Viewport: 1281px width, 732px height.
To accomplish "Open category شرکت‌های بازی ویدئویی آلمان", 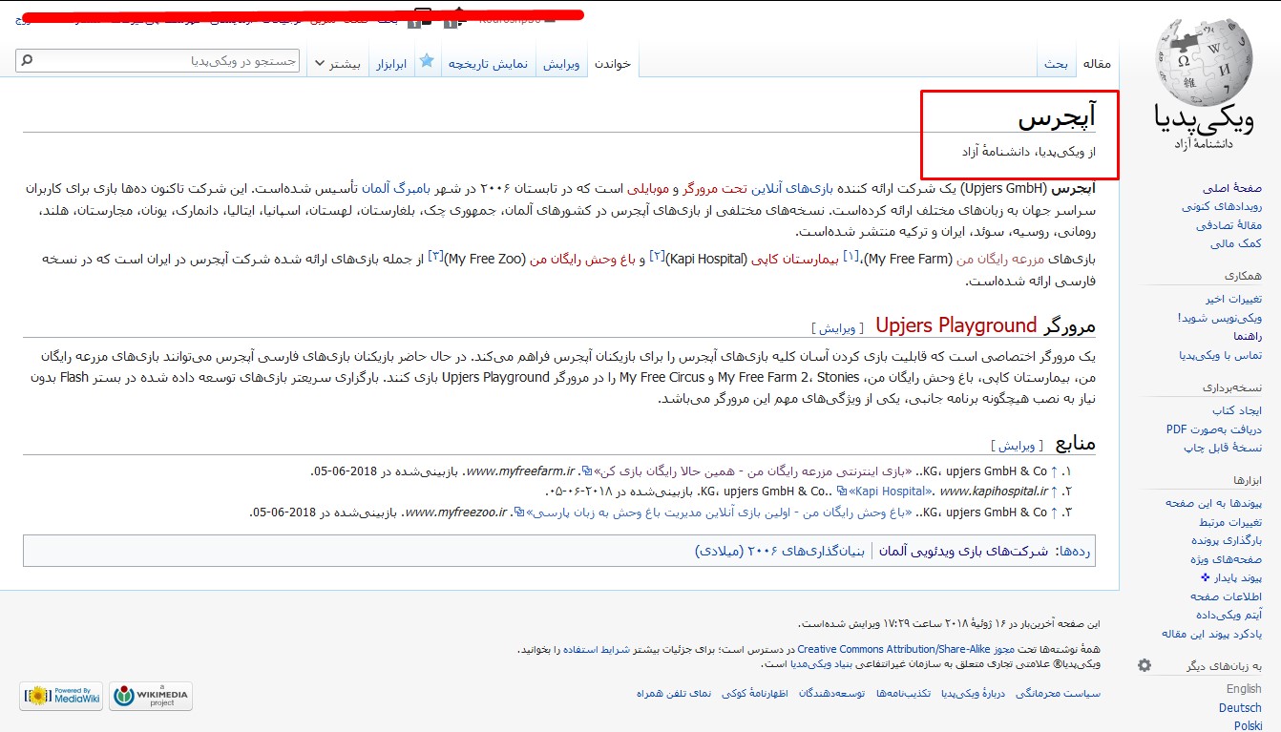I will 963,552.
